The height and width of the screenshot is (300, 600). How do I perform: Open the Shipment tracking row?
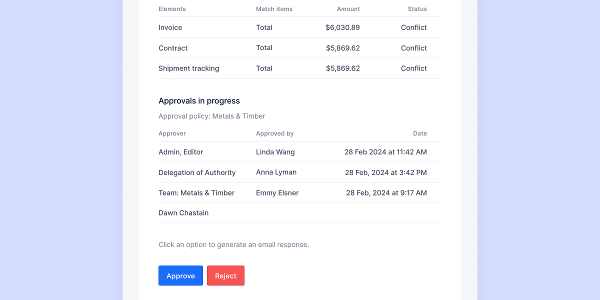point(188,68)
